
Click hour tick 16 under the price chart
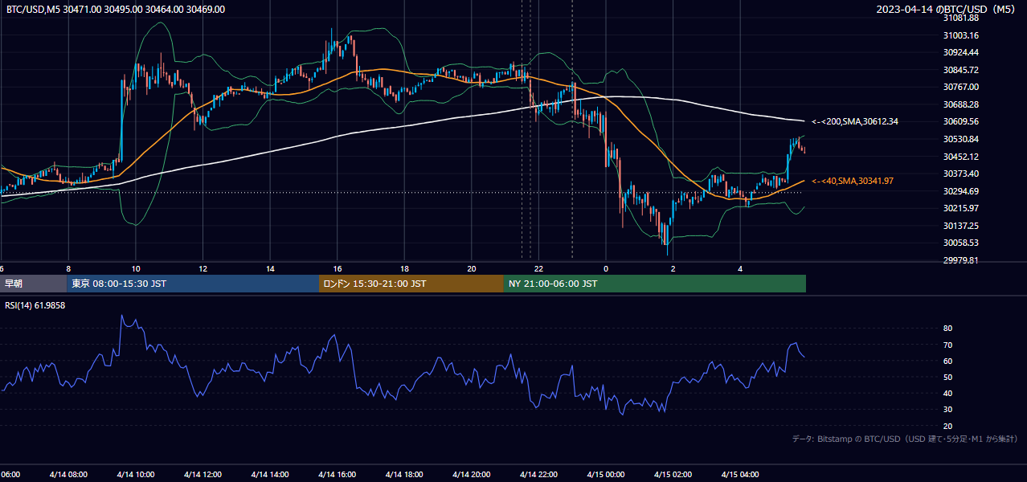pos(338,268)
